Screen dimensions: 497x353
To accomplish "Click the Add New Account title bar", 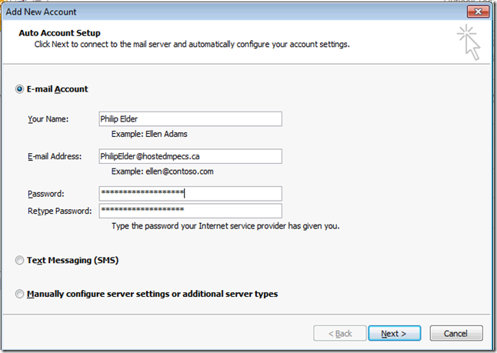I will click(x=231, y=12).
